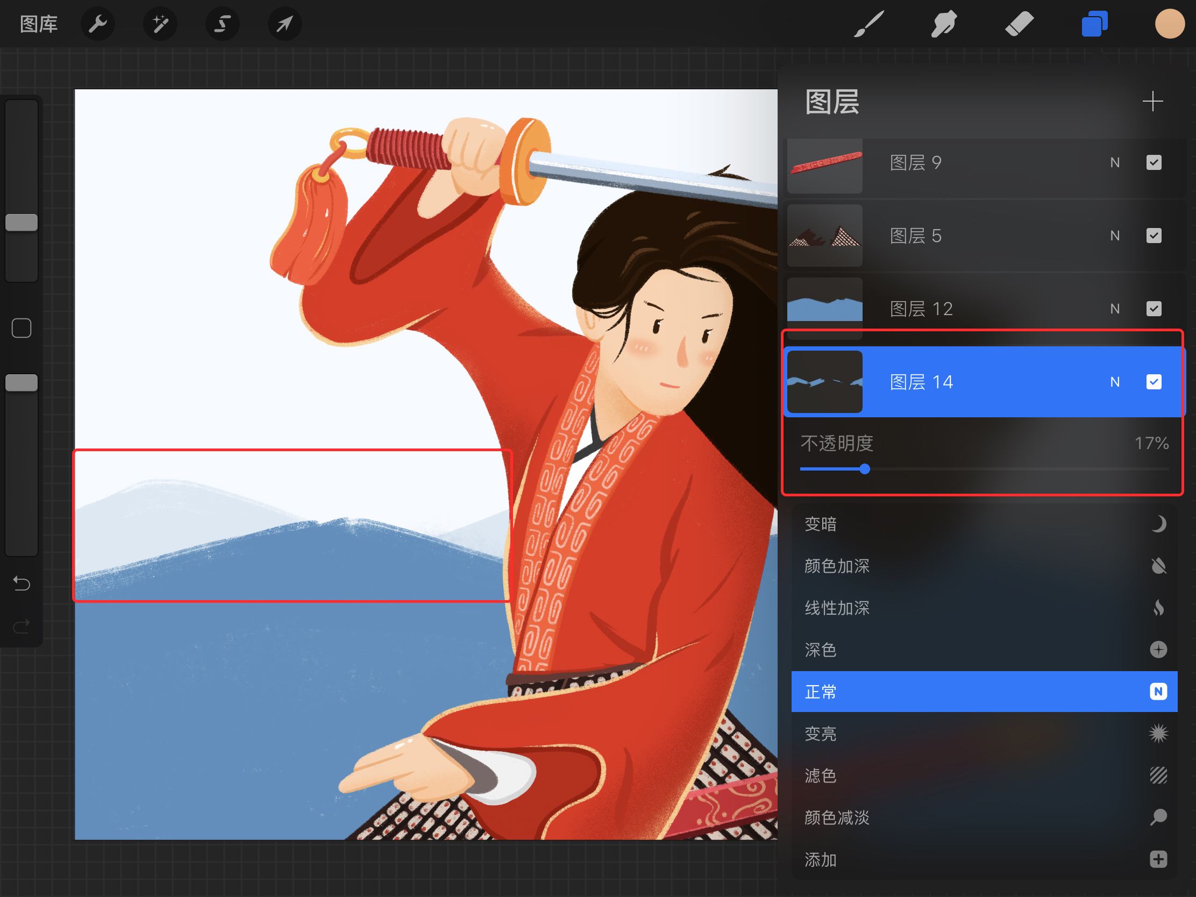1196x897 pixels.
Task: Open the Adjustments magic wand menu
Action: coord(160,24)
